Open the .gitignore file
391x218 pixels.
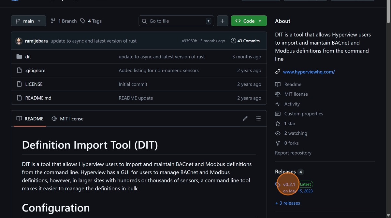tap(35, 70)
